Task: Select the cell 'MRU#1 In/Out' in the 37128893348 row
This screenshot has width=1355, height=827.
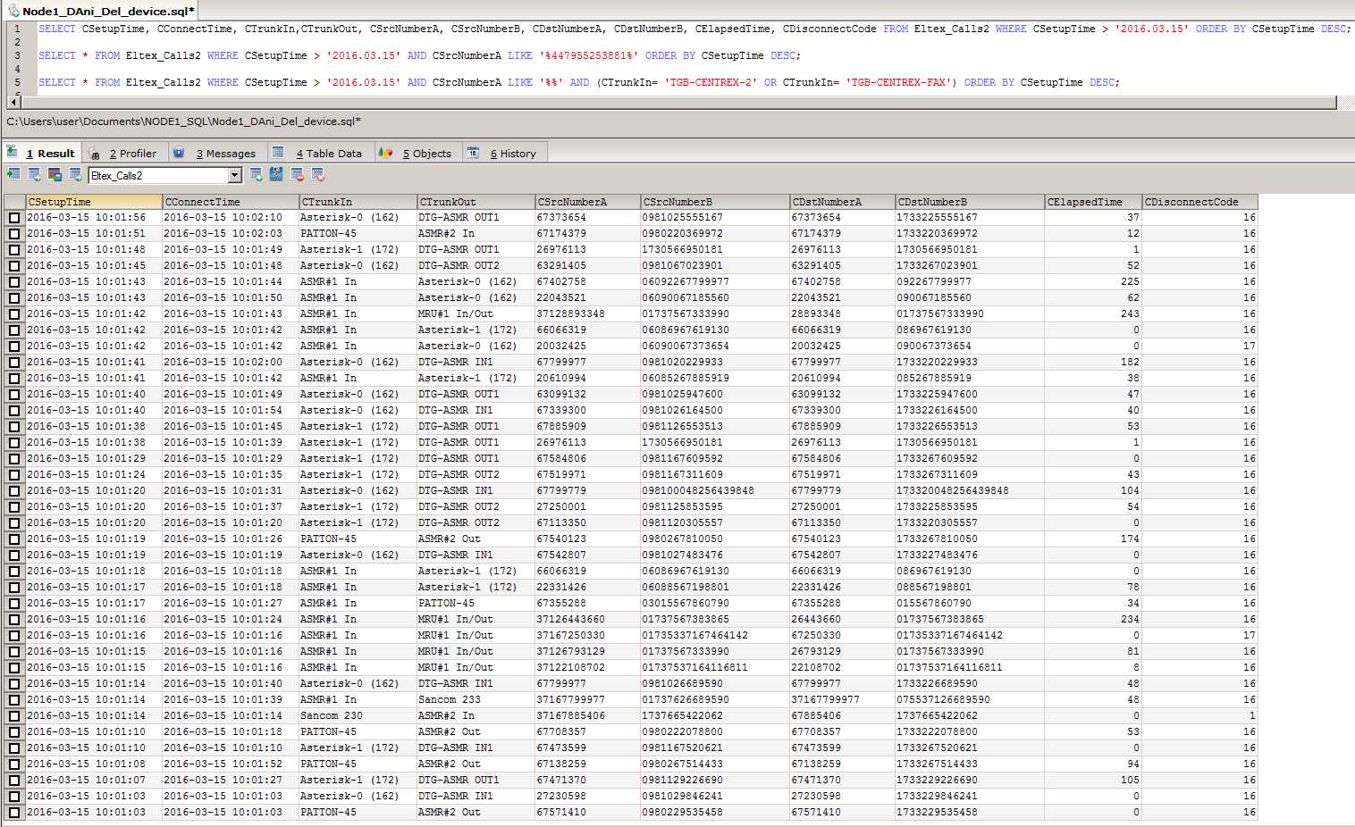Action: (476, 314)
